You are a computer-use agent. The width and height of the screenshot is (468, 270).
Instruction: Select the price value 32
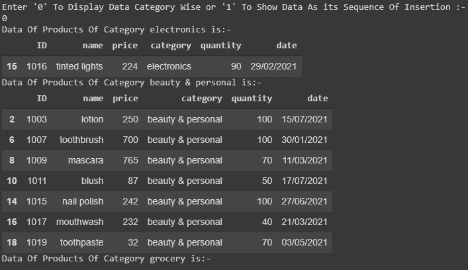[x=133, y=243]
